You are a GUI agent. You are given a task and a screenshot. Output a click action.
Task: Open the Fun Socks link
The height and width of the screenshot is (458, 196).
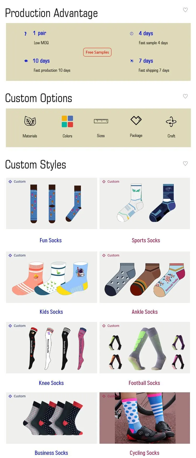coord(51,240)
